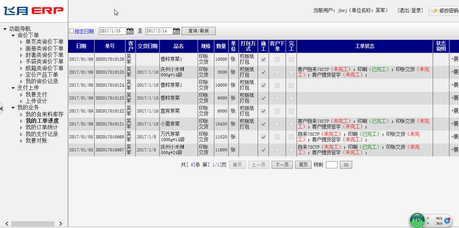
Task: Open 我的订单统计 in navigation tree
Action: click(42, 127)
